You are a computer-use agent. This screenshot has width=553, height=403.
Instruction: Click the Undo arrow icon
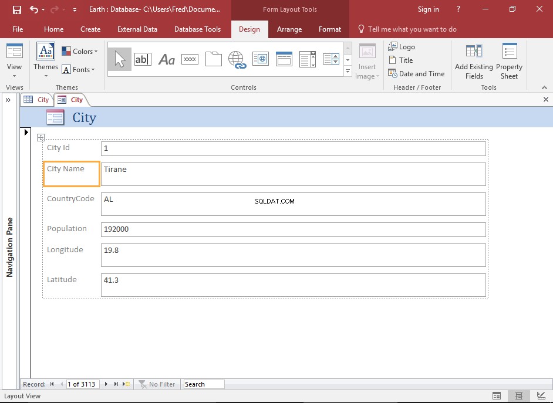coord(34,9)
